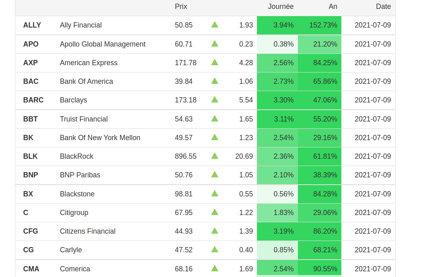Click the An column header
The height and width of the screenshot is (277, 425).
[x=333, y=6]
